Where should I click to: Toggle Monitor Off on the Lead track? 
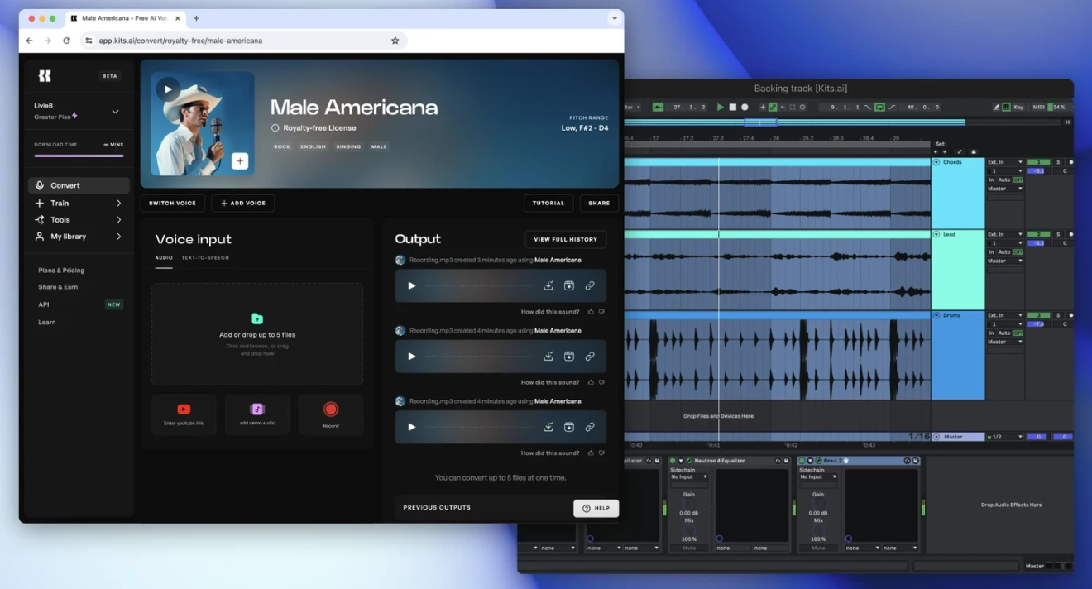[1016, 251]
